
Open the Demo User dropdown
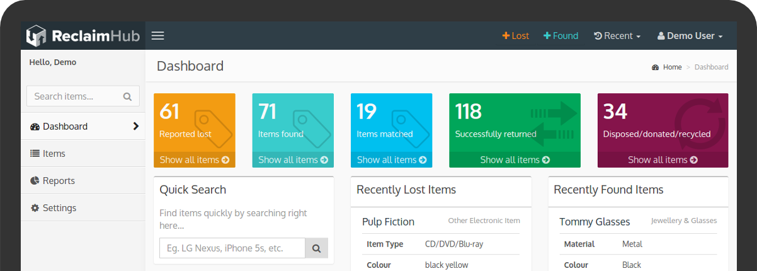tap(690, 36)
